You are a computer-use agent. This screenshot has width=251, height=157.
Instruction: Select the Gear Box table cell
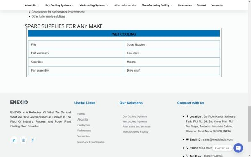point(76,62)
